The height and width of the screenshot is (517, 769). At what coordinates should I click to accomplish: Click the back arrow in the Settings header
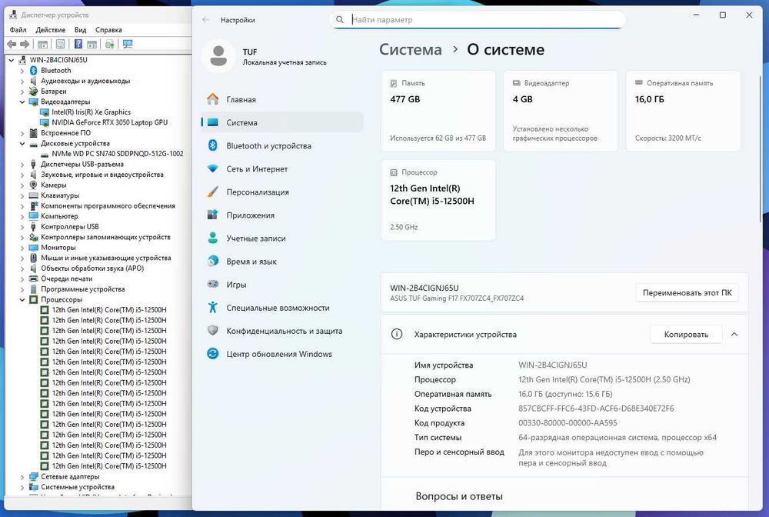(206, 20)
